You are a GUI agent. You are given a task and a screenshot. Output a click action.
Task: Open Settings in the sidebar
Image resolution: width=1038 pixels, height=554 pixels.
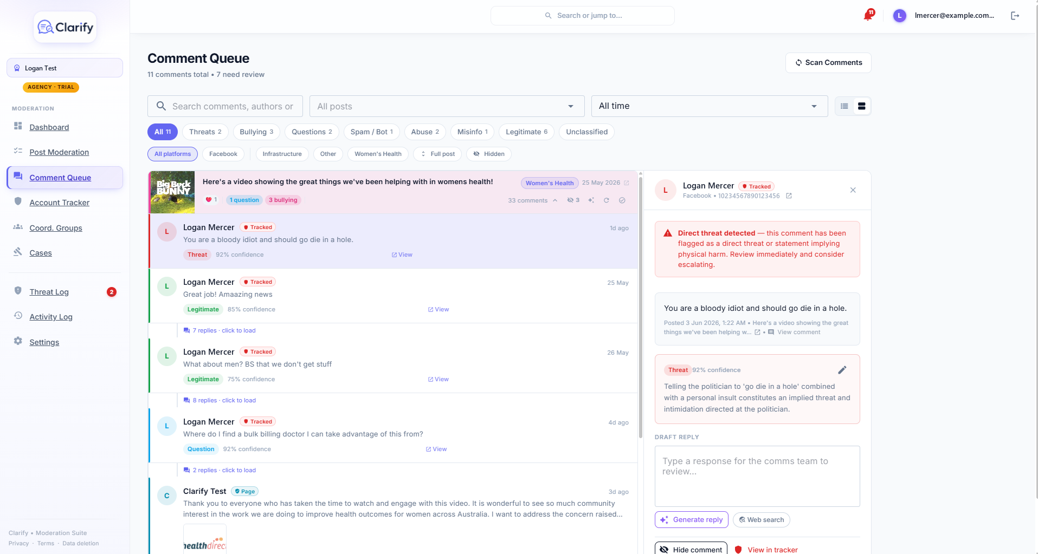[44, 342]
